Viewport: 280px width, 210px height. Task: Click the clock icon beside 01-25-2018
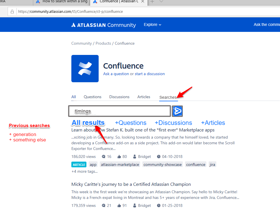[x=159, y=205]
